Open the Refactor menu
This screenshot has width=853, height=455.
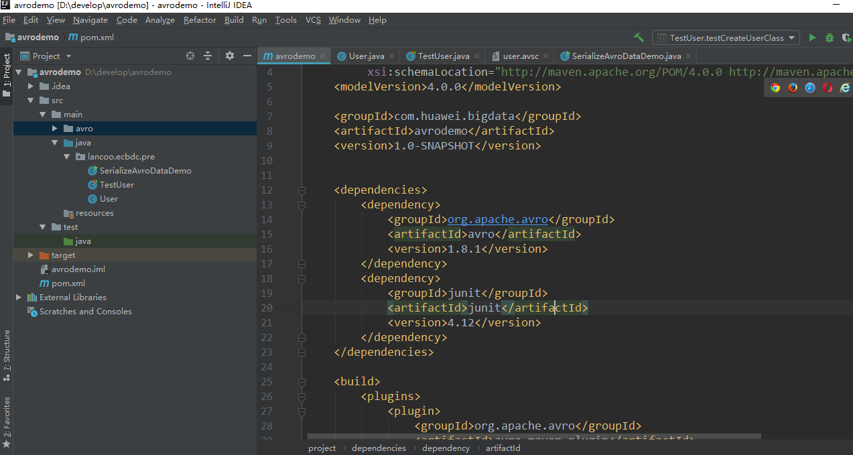(200, 20)
